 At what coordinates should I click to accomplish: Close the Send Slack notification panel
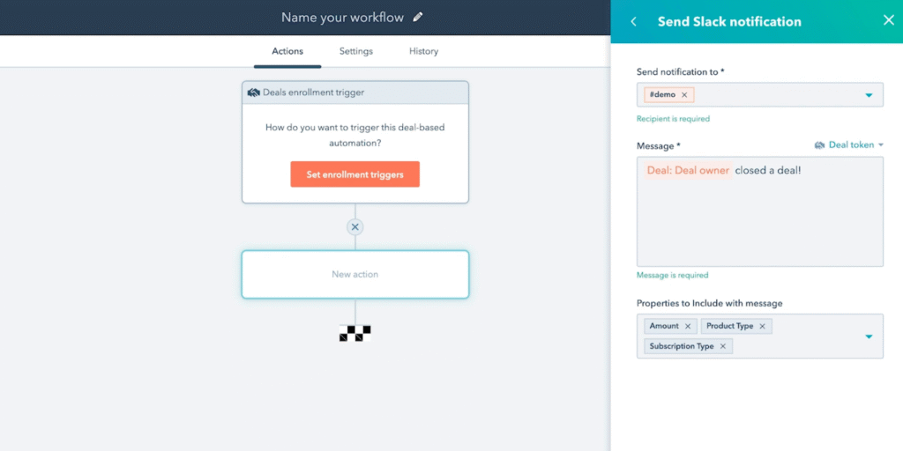889,20
